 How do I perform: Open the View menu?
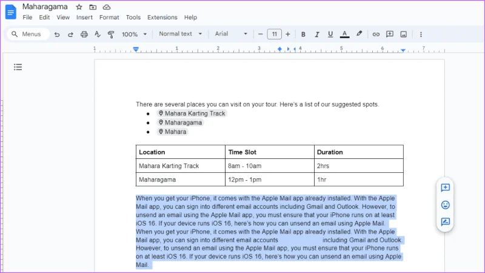tap(63, 18)
